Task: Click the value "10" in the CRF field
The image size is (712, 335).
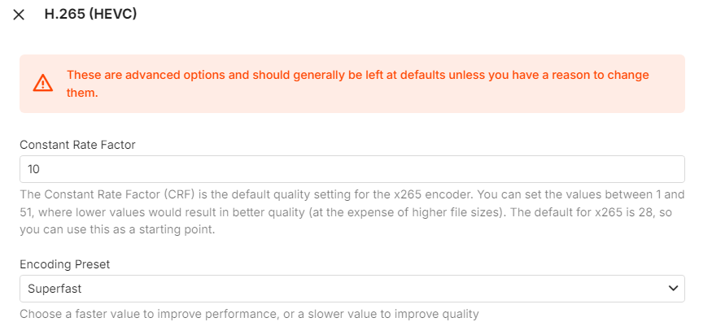Action: [x=33, y=169]
